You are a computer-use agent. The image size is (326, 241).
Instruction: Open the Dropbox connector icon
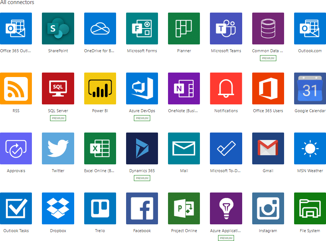click(x=58, y=208)
